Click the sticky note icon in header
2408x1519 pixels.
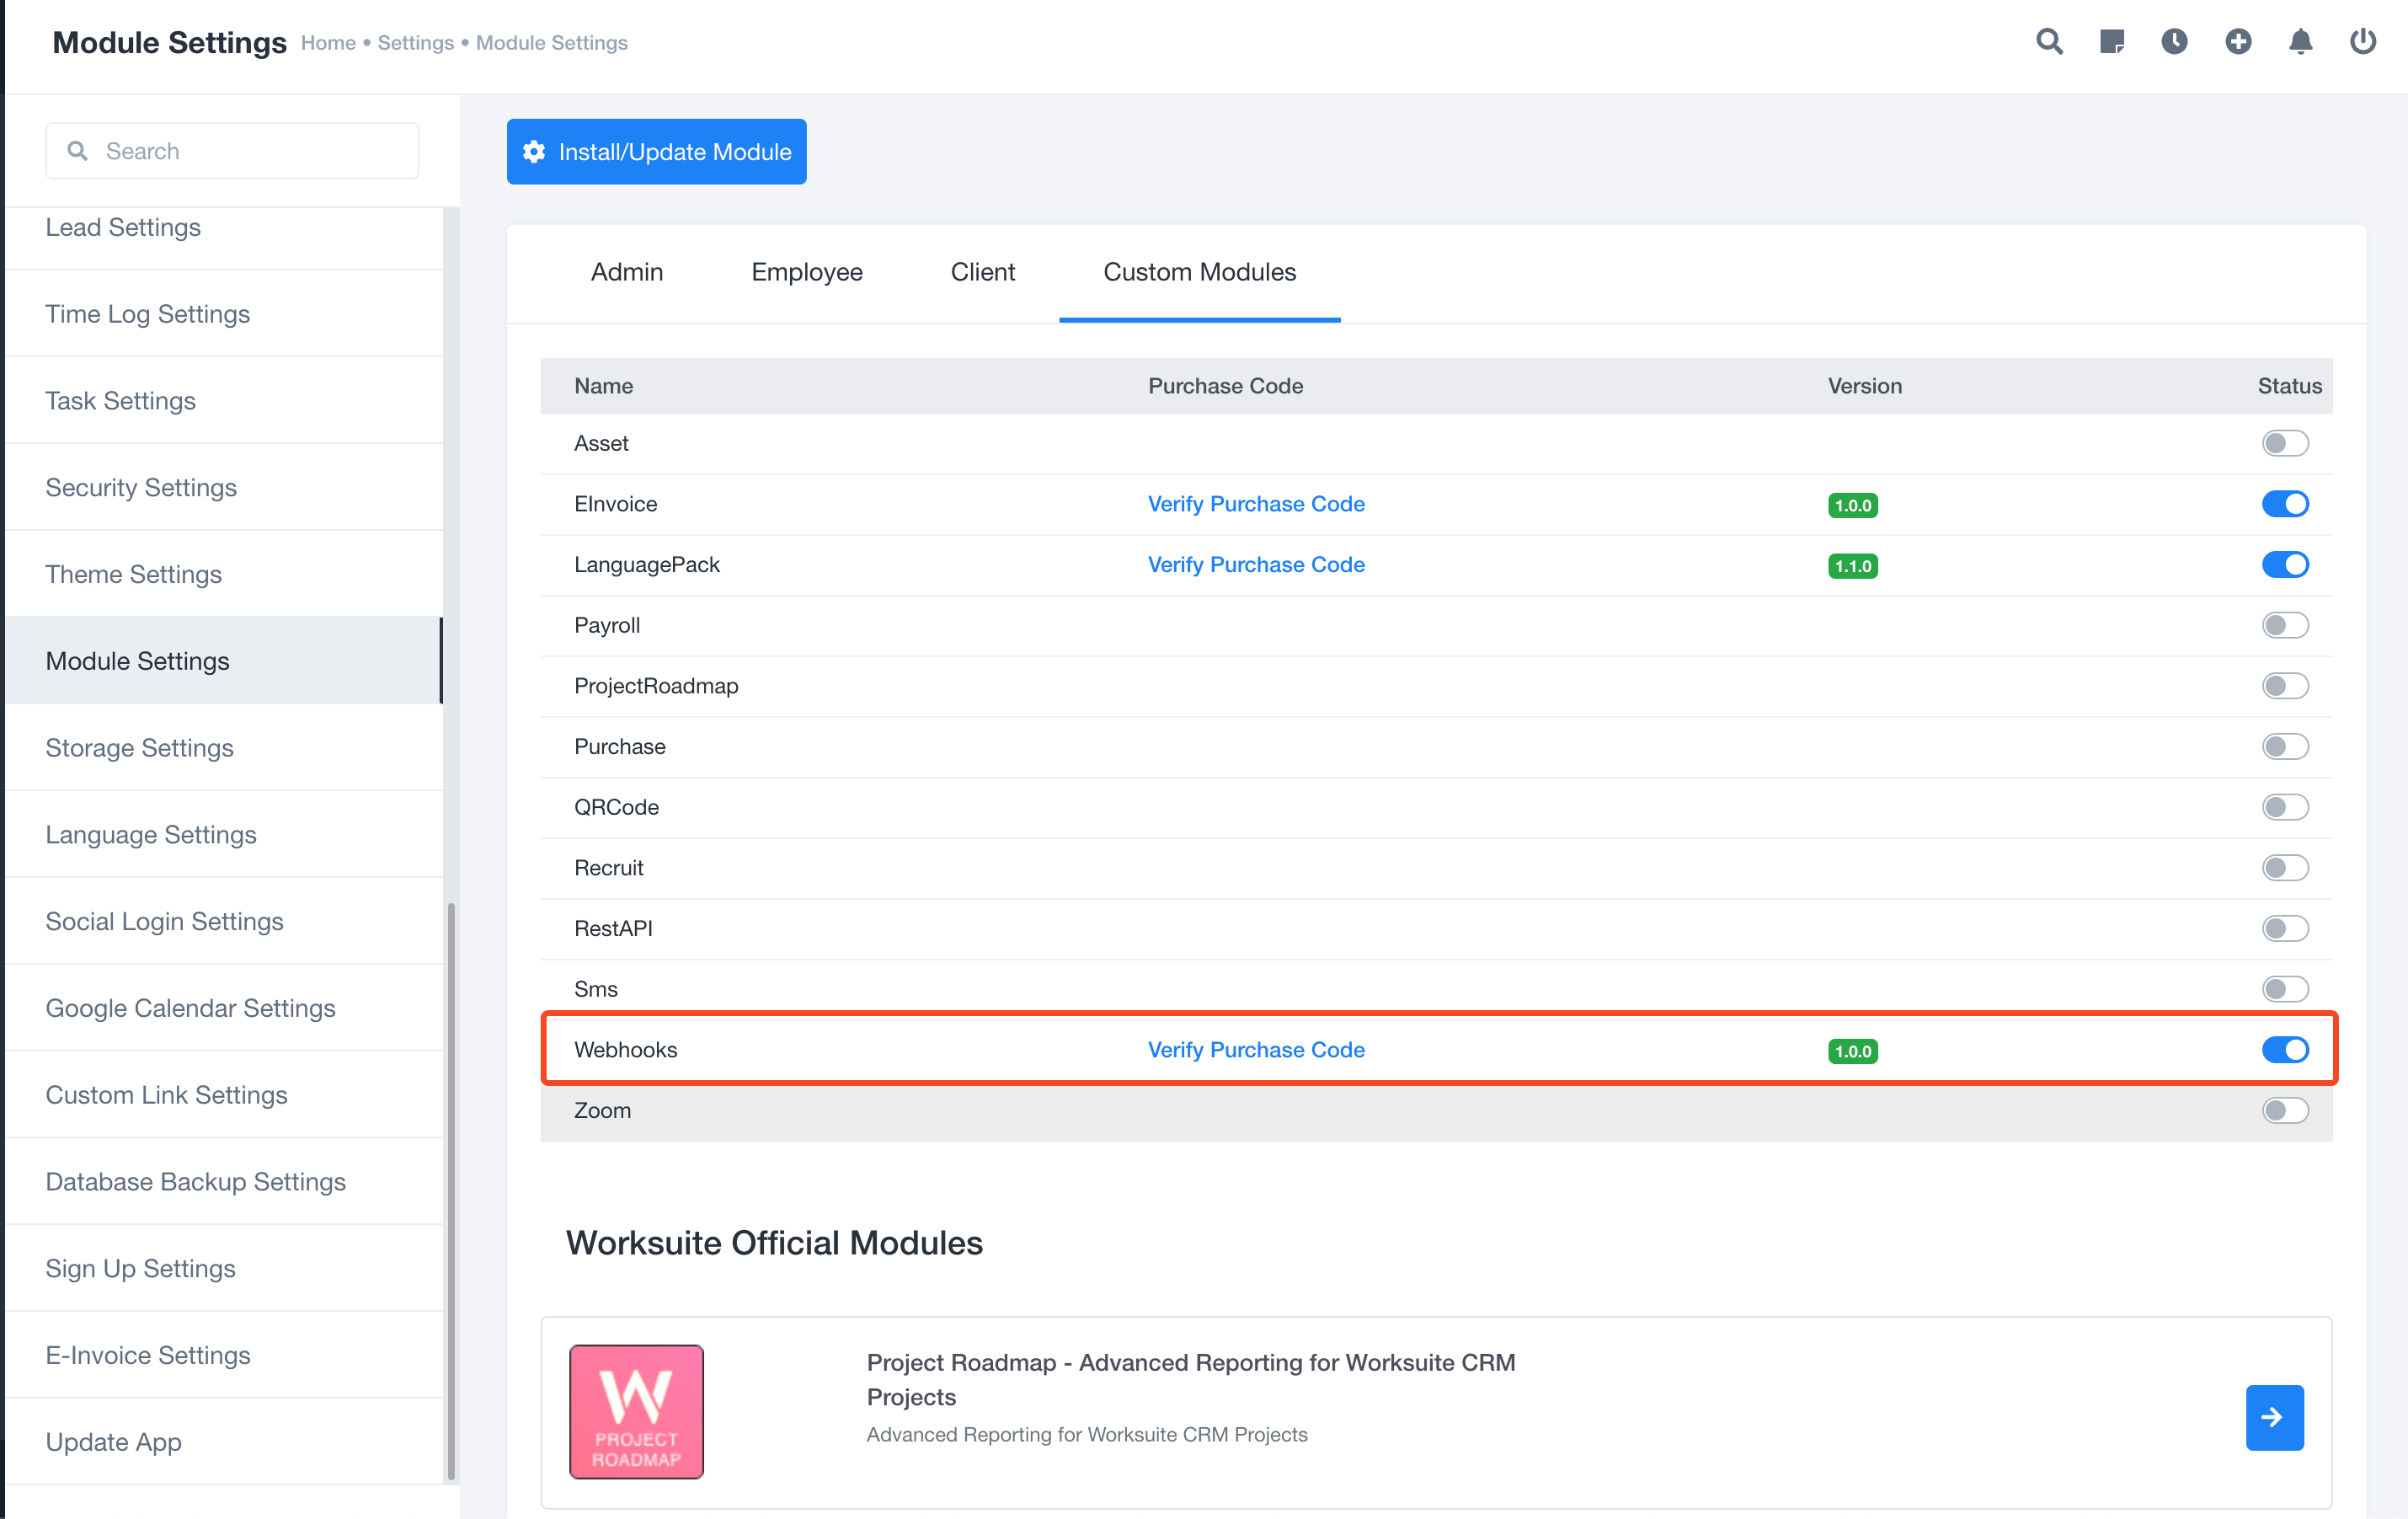tap(2111, 41)
